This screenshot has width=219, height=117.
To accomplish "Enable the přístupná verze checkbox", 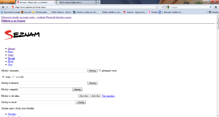I will pos(100,70).
